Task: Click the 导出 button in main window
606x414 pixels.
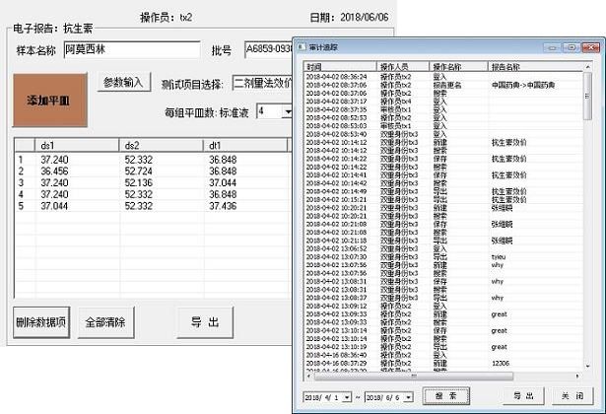Action: [204, 322]
